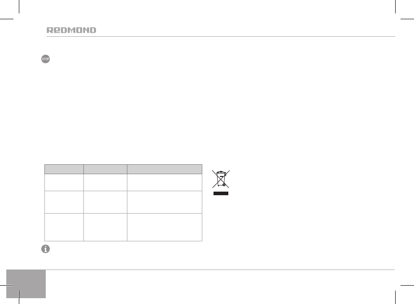Click the bottom row, last column table cell
Viewport: 414px width, 304px height.
164,227
